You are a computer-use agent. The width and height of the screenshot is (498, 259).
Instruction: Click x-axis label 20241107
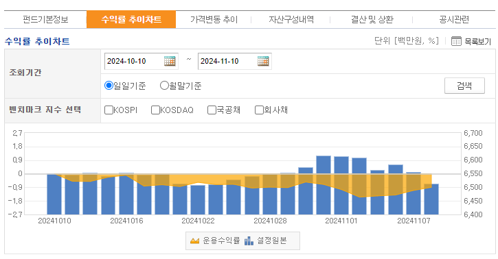414,221
